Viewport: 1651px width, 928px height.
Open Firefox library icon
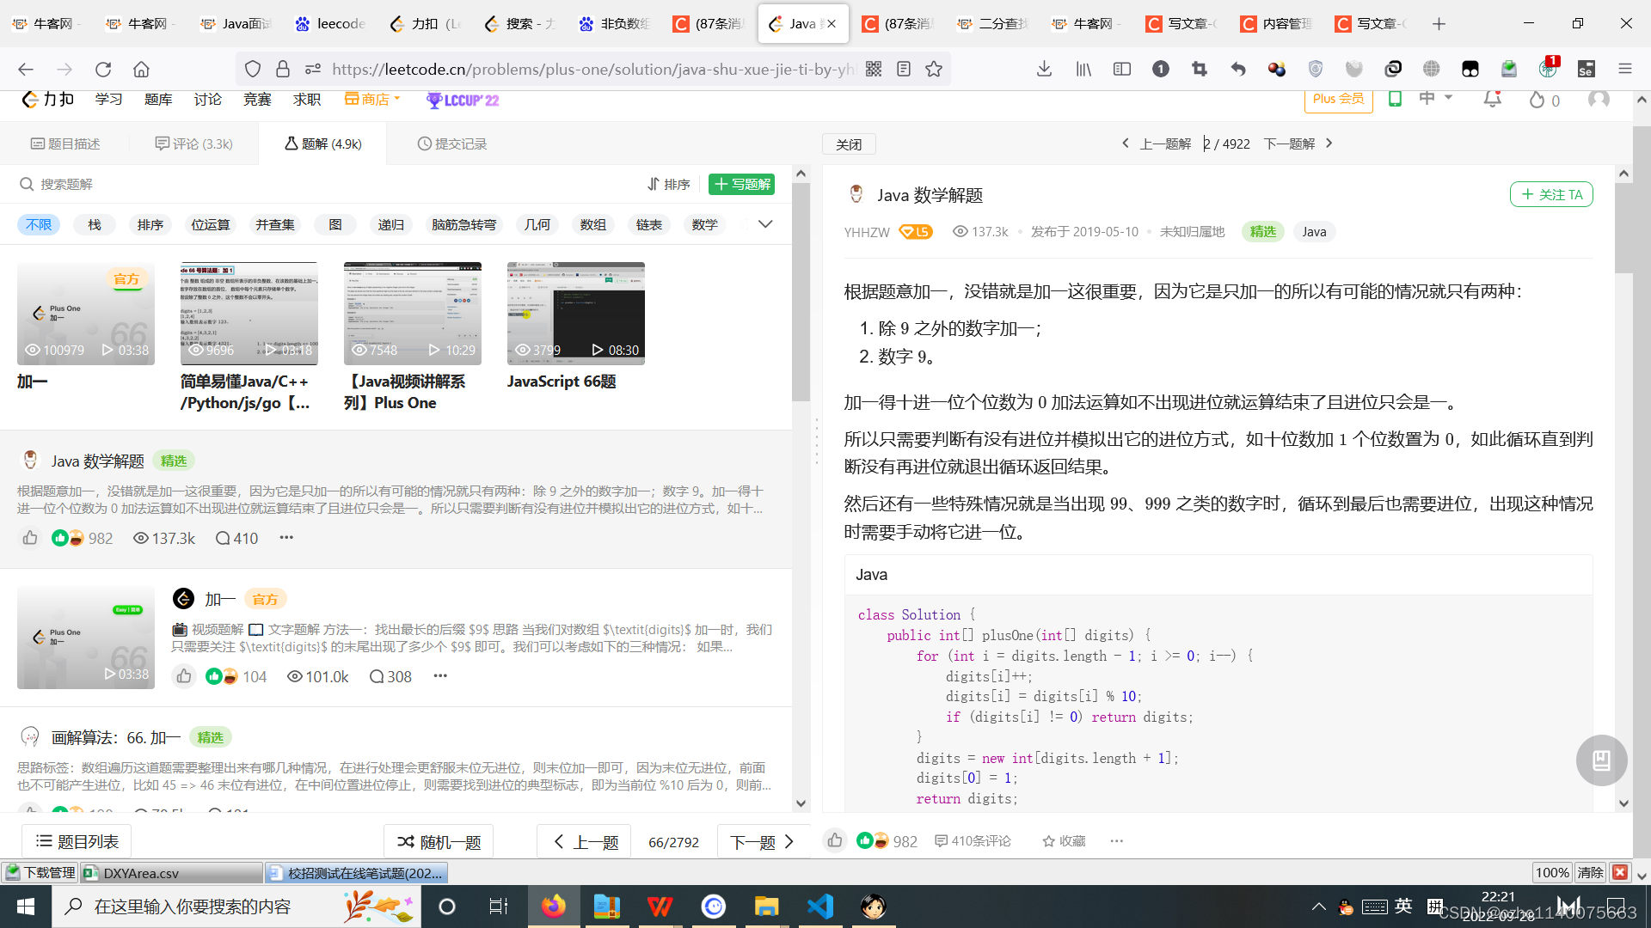[1083, 70]
